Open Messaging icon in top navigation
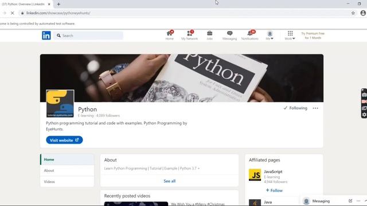This screenshot has height=206, width=367. 229,35
